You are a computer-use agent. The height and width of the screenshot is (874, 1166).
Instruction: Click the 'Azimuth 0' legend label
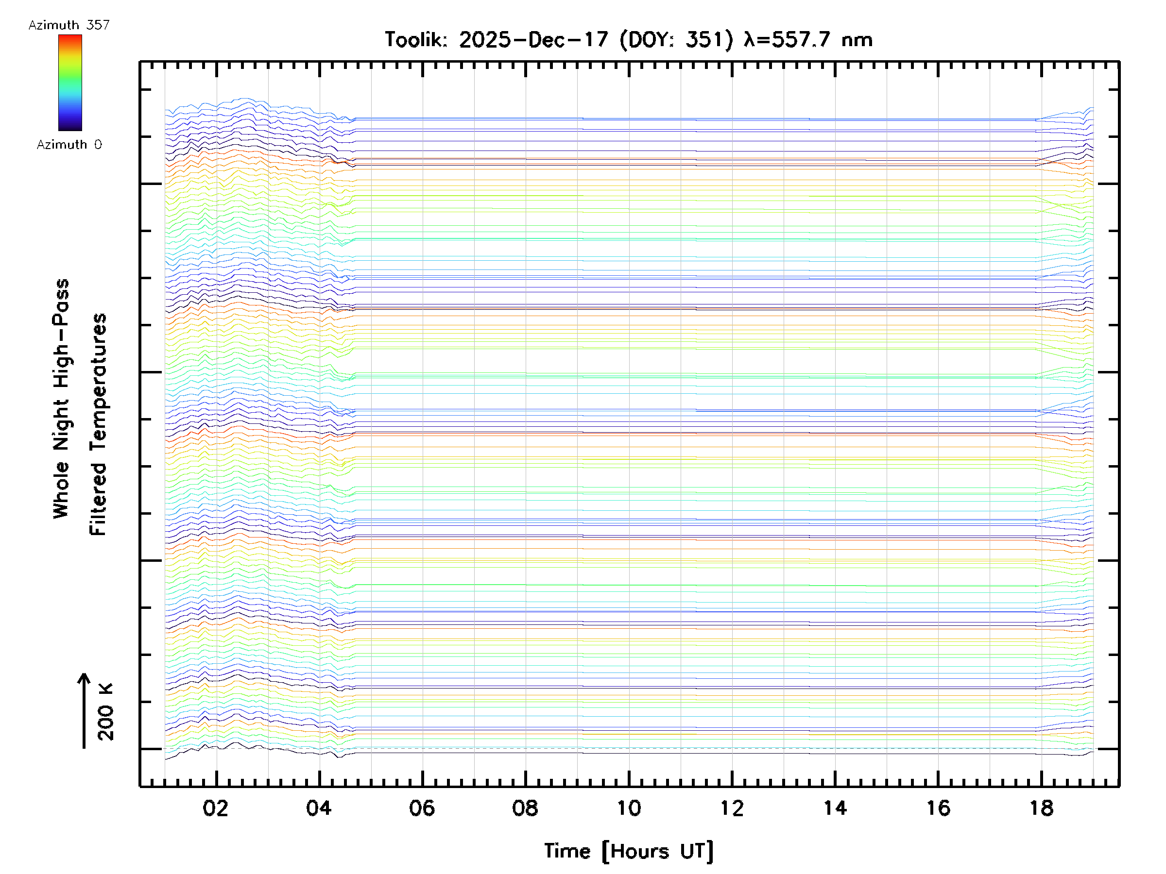coord(69,144)
